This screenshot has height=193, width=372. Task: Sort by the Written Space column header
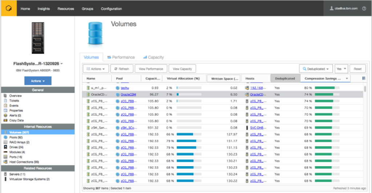coord(225,79)
